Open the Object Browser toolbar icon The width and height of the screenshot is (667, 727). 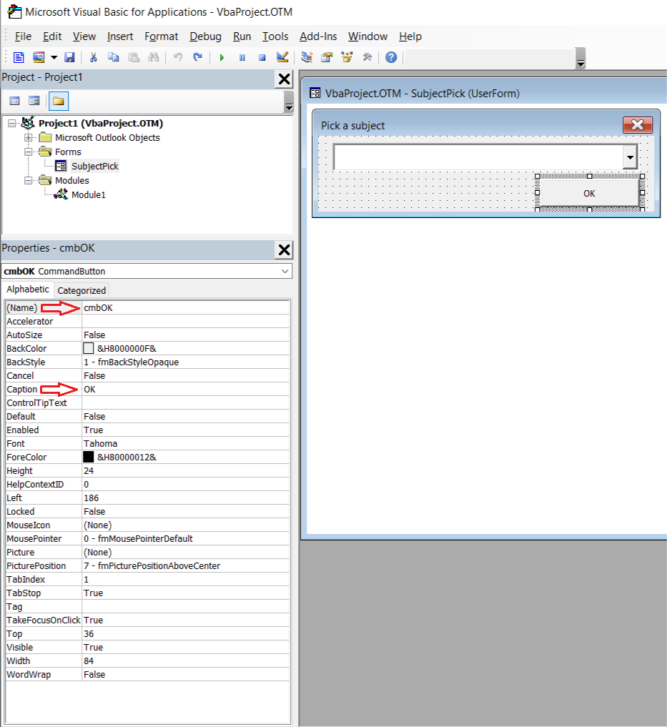tap(347, 57)
